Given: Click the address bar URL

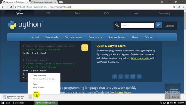Looking at the screenshot, I should coord(60,7).
